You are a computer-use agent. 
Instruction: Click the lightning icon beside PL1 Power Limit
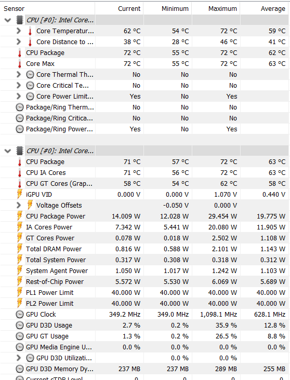tap(20, 292)
